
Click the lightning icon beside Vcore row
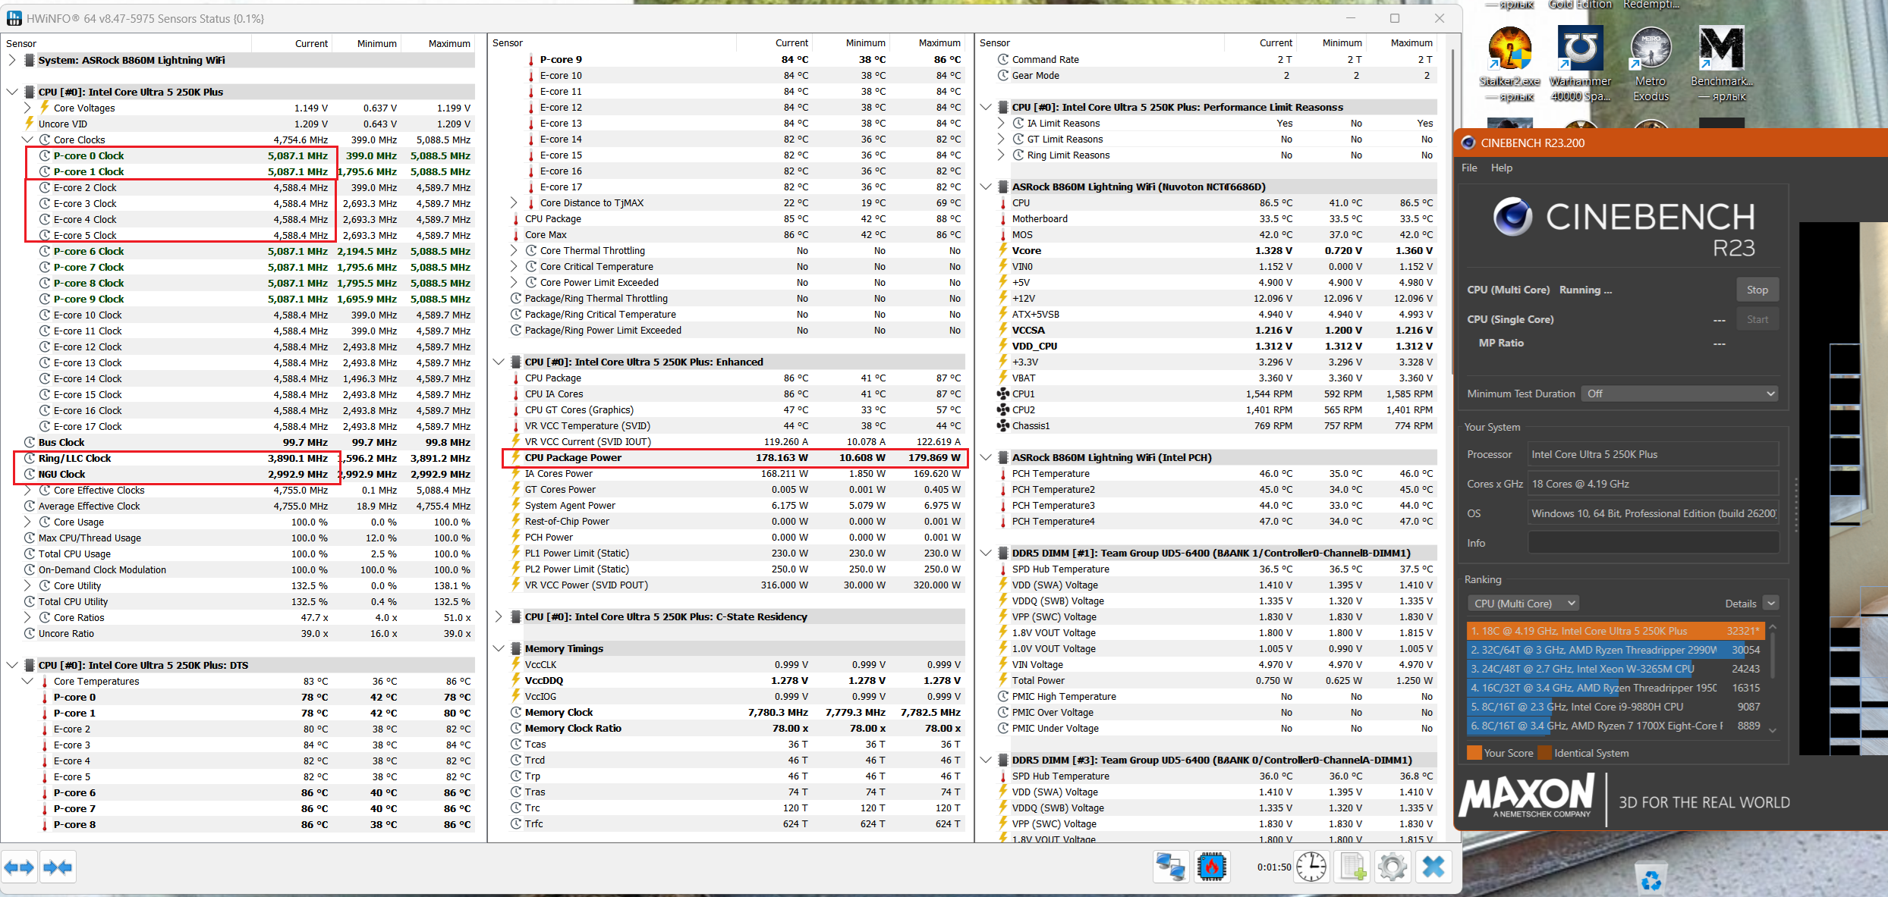[x=1003, y=251]
